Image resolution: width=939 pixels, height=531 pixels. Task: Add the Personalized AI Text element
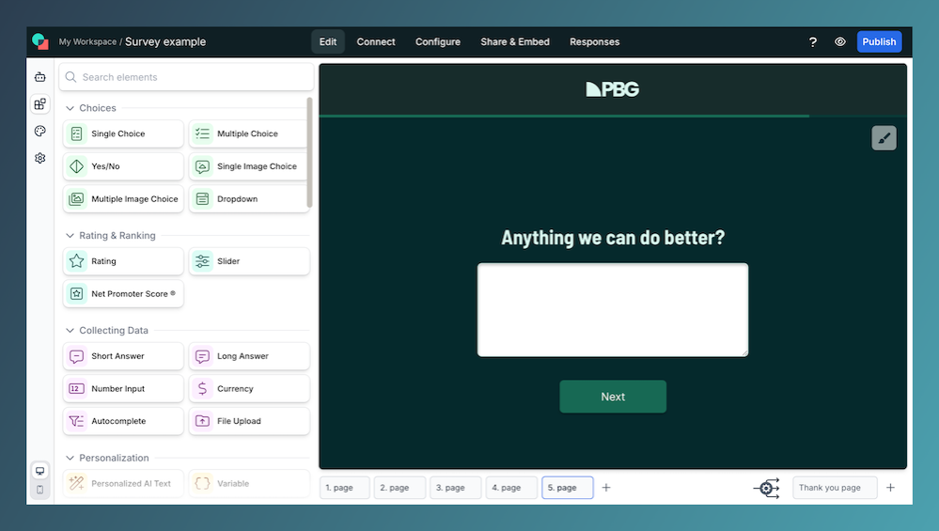123,484
